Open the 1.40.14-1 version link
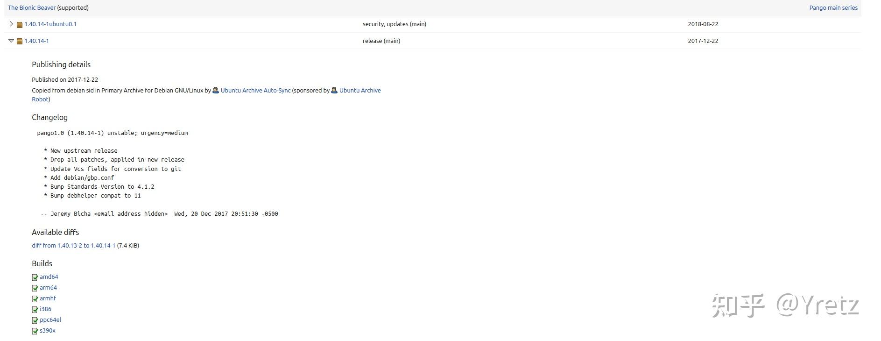This screenshot has width=881, height=341. click(x=36, y=41)
